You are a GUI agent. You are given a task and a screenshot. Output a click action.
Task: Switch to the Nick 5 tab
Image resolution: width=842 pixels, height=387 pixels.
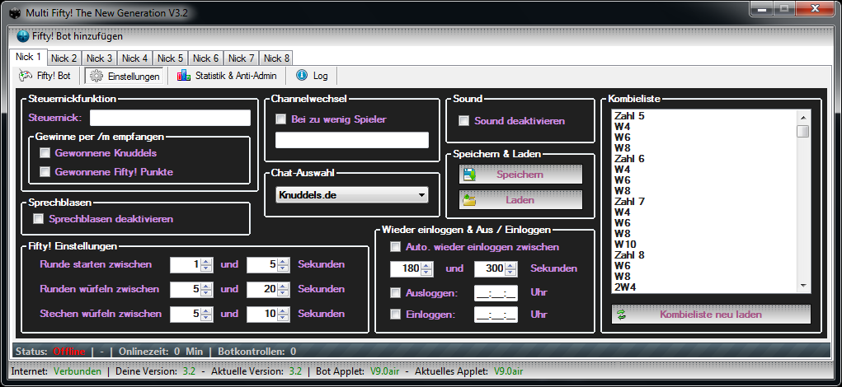pos(170,58)
